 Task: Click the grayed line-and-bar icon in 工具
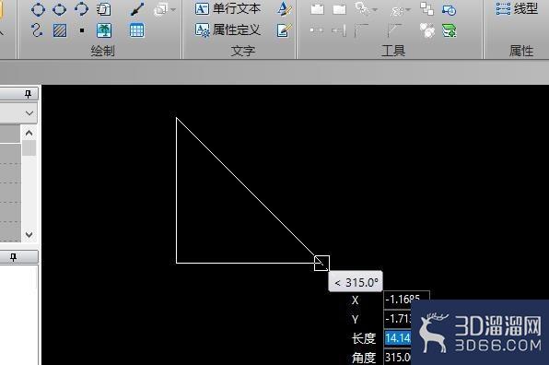339,30
